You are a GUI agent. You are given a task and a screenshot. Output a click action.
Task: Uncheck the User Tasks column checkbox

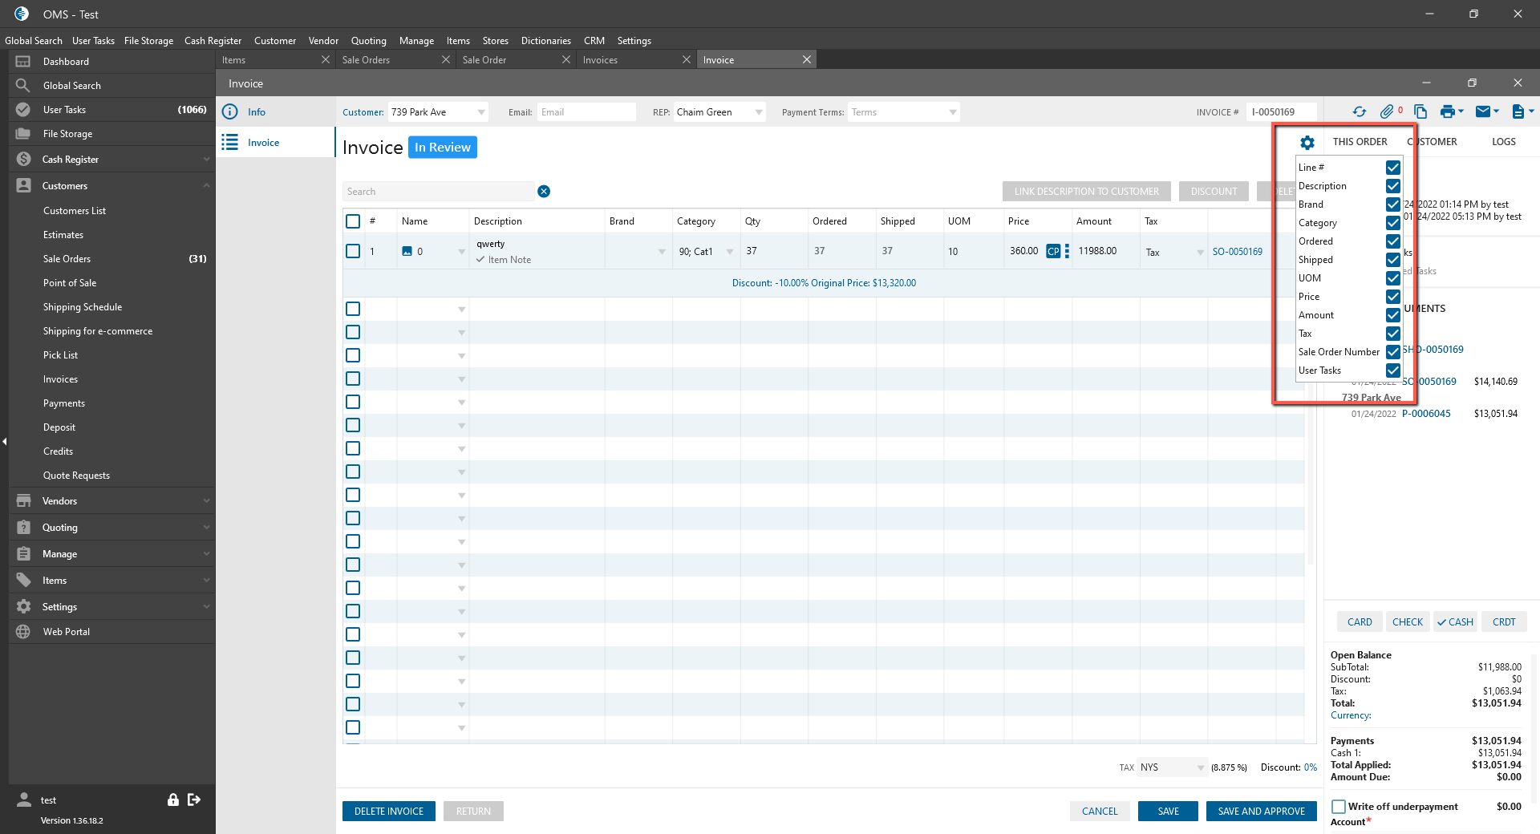[1393, 370]
